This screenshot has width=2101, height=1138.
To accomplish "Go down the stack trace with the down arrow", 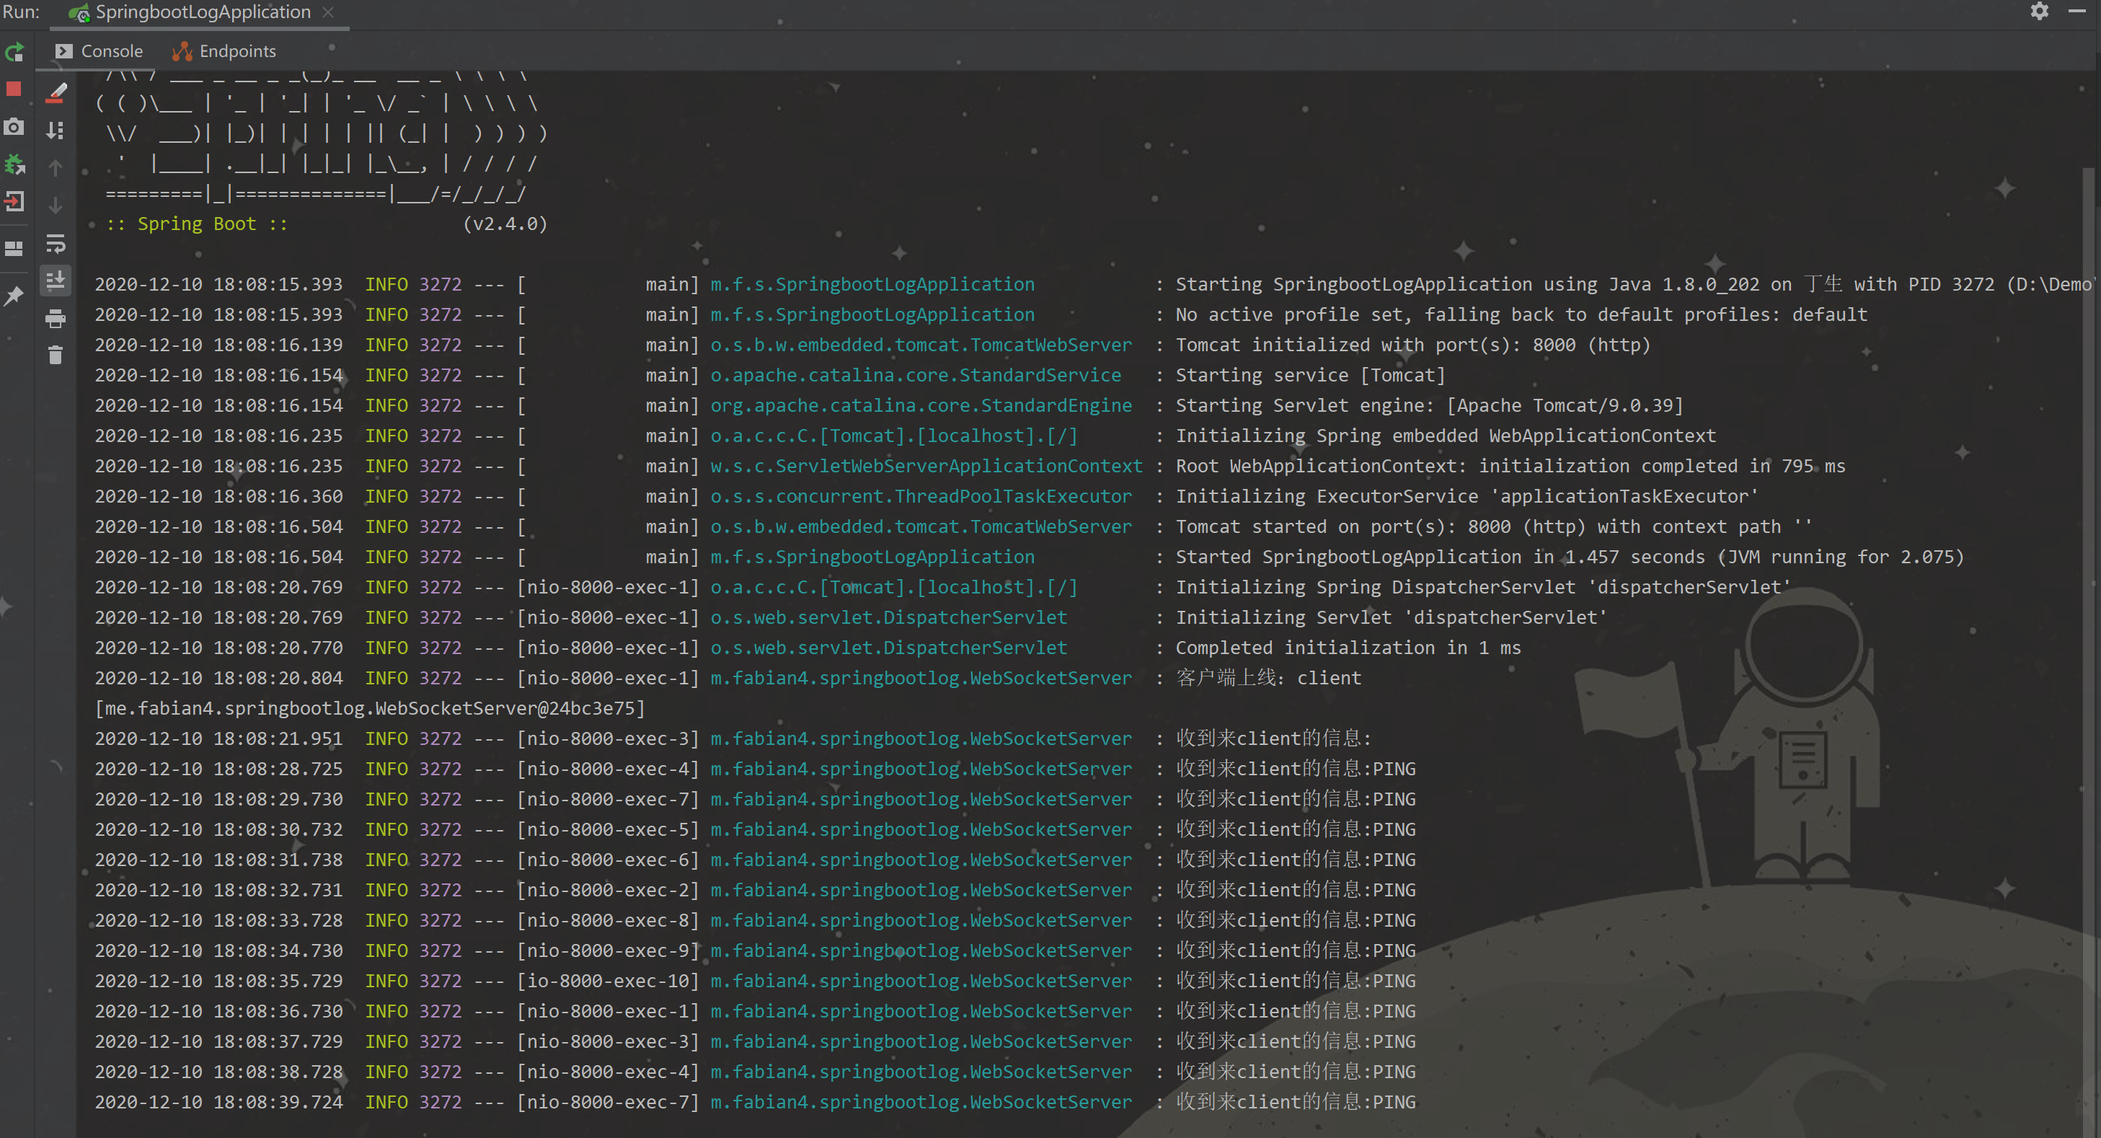I will click(x=56, y=205).
